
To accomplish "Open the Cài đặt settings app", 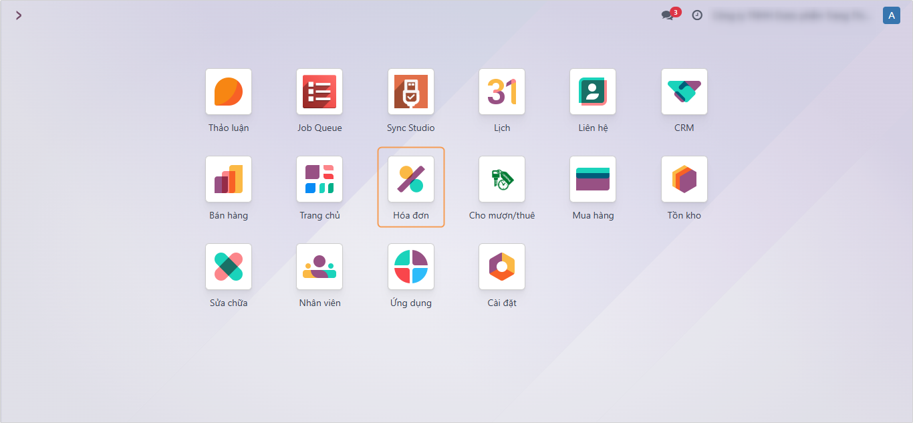I will coord(502,267).
